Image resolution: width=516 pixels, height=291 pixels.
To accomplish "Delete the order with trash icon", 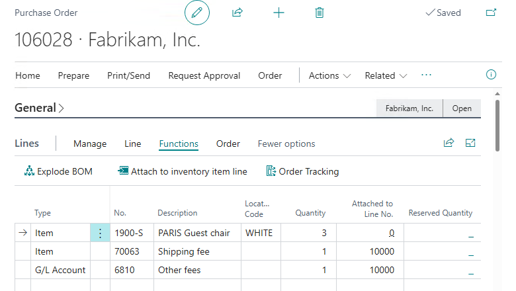I will click(x=320, y=13).
